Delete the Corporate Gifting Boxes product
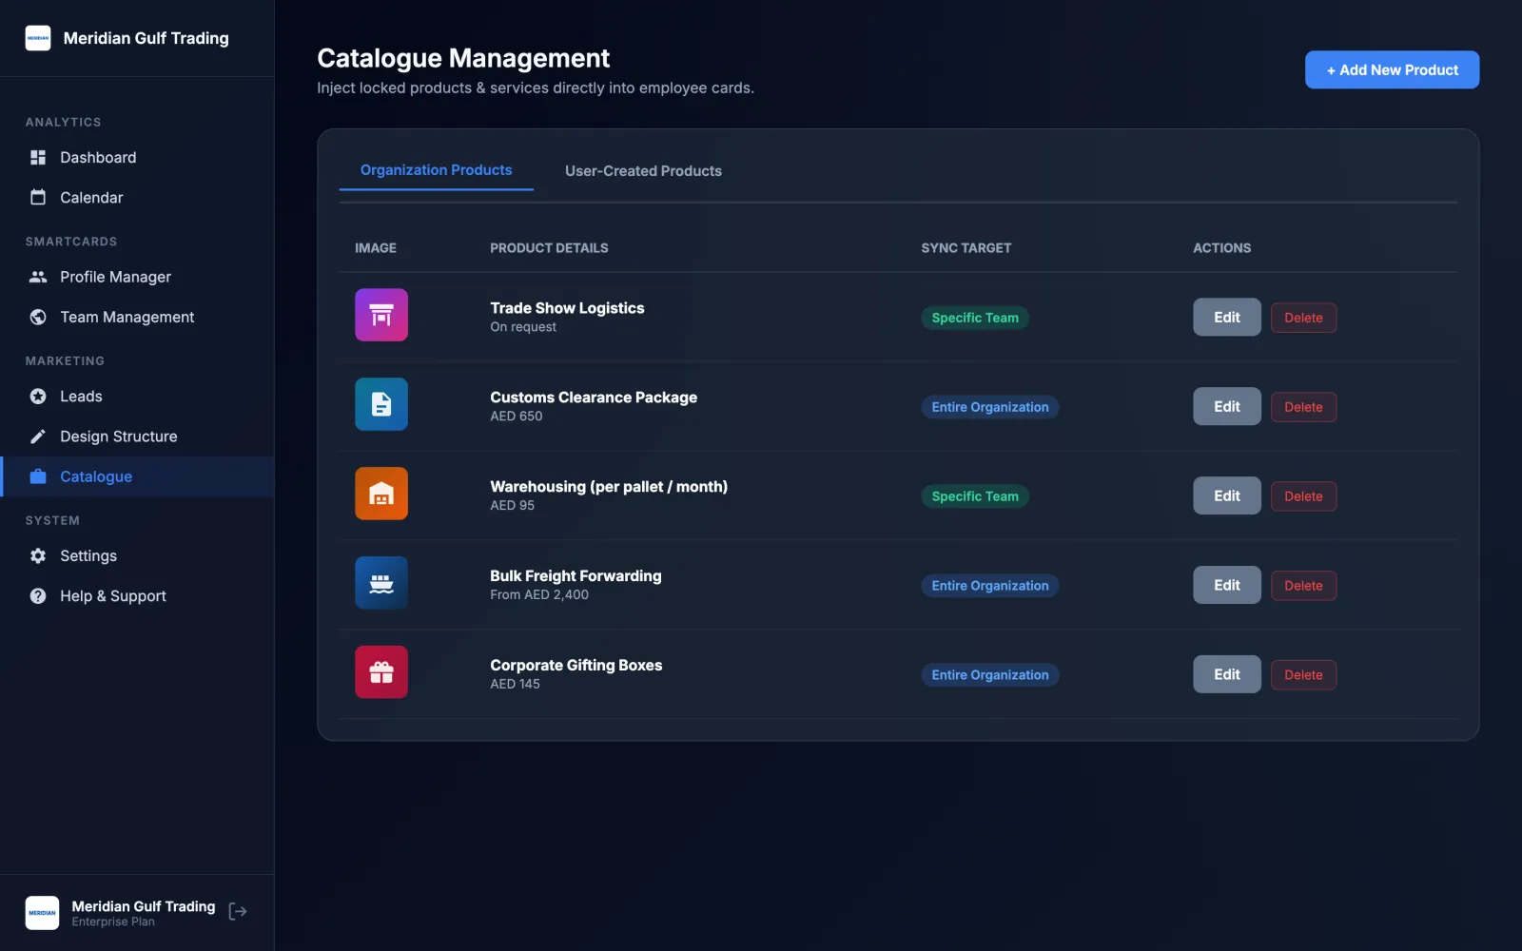Viewport: 1522px width, 951px height. click(1303, 676)
